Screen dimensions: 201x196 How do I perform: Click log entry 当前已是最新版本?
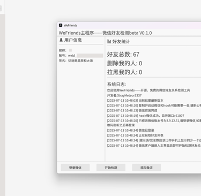click(x=135, y=101)
